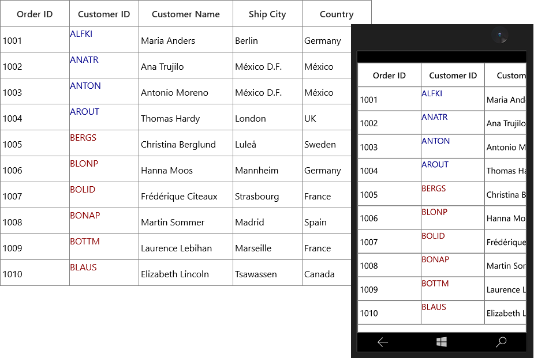
Task: Click the Order ID column header in desktop grid
Action: point(35,14)
